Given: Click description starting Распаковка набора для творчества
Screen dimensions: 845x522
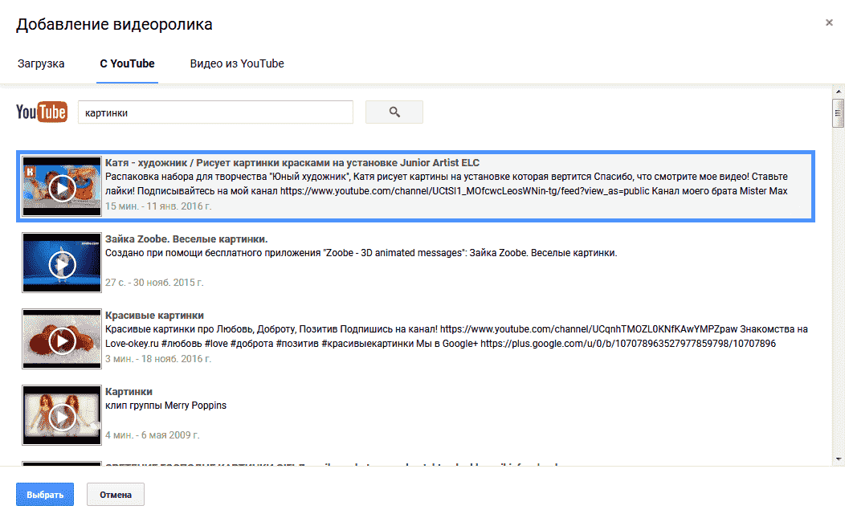Looking at the screenshot, I should point(447,184).
